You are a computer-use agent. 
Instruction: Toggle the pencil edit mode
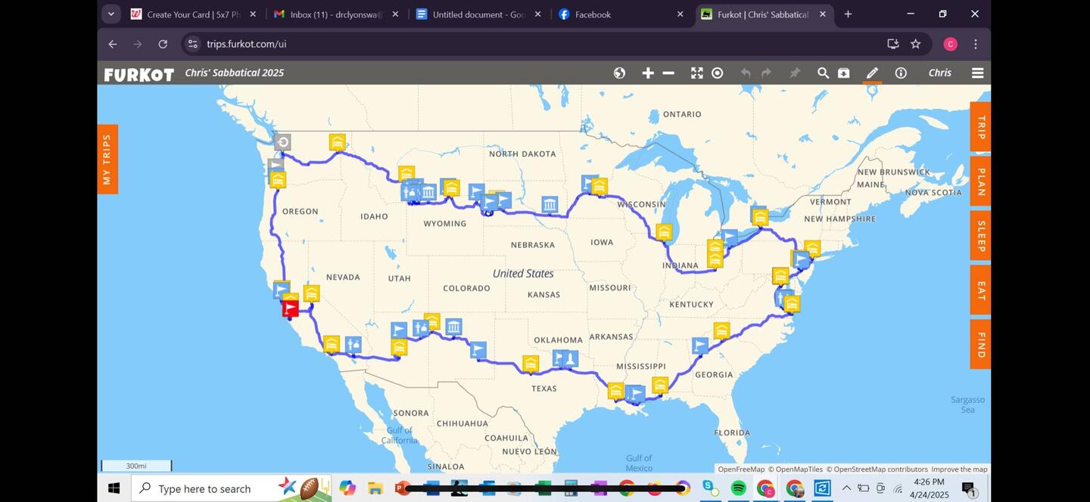tap(872, 73)
